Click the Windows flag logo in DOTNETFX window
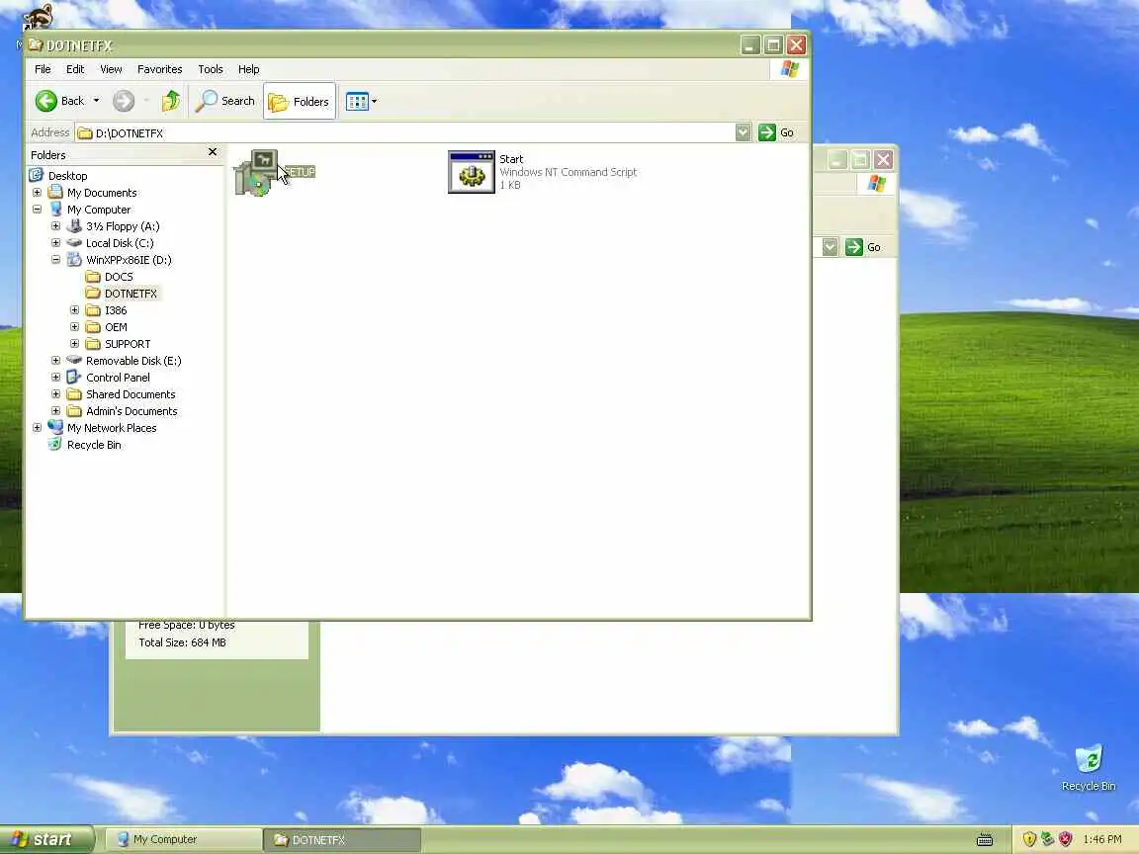The image size is (1139, 854). point(790,69)
